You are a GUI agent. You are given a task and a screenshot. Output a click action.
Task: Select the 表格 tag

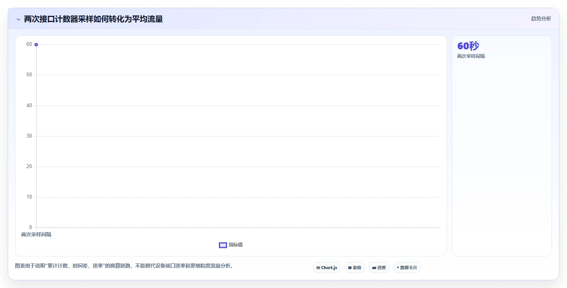tap(355, 268)
